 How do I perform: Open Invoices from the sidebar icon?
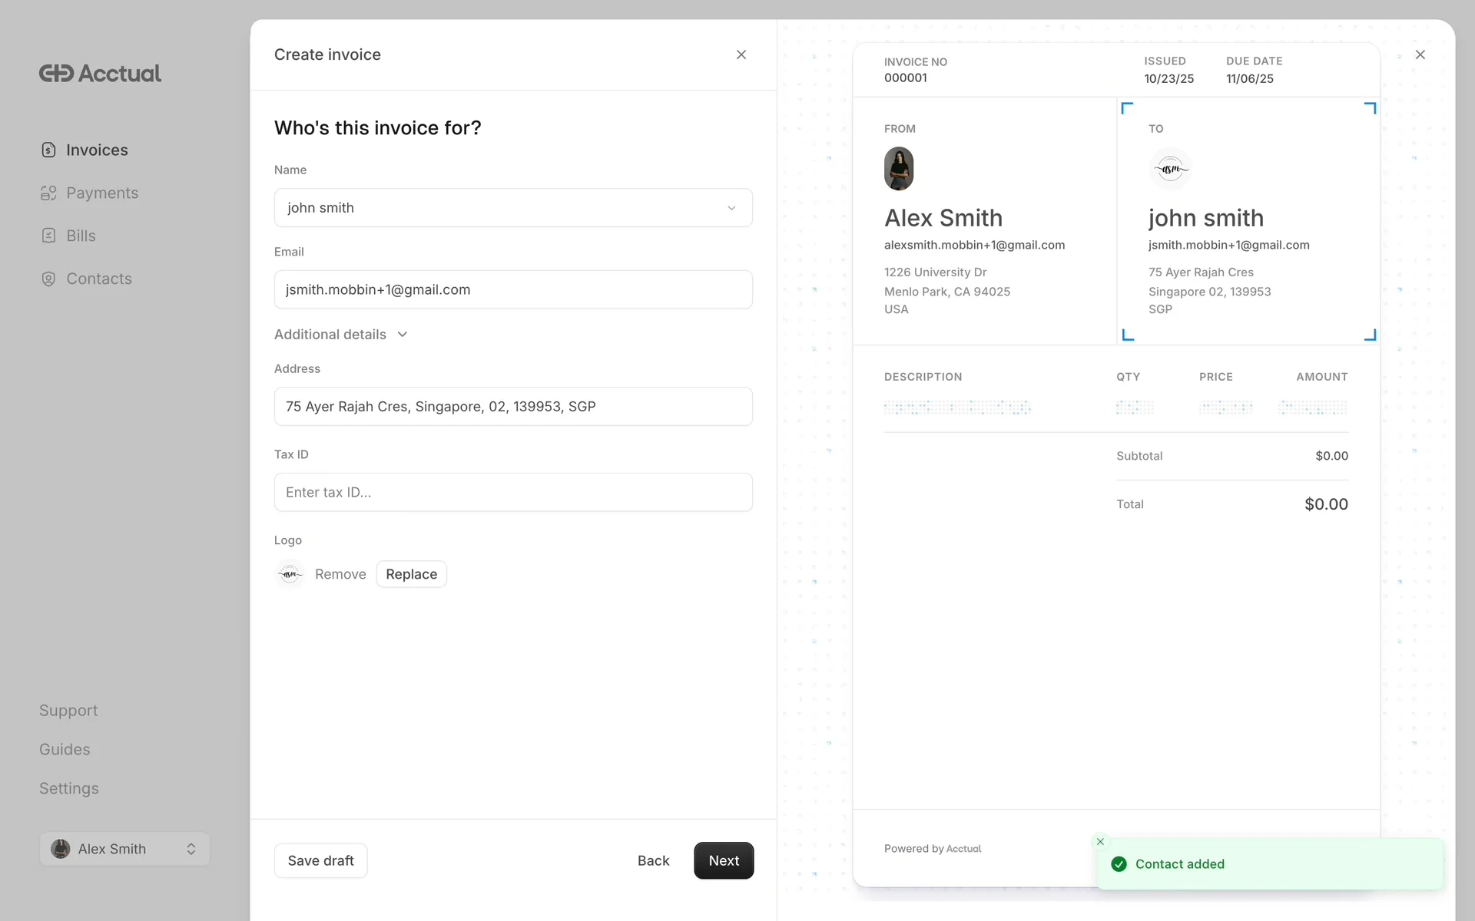point(48,150)
